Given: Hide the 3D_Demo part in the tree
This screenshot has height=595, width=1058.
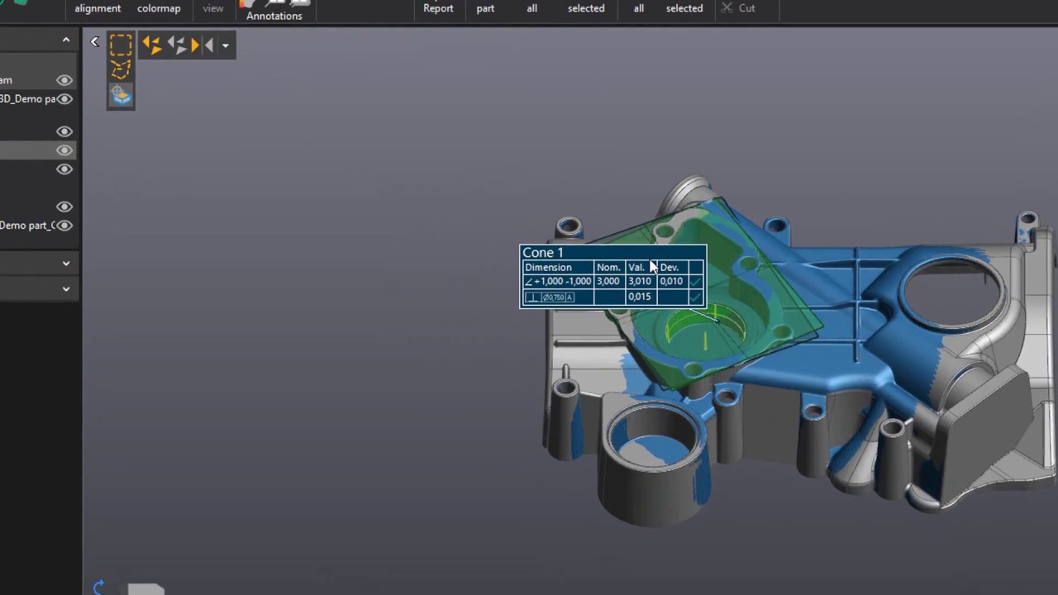Looking at the screenshot, I should click(x=64, y=98).
